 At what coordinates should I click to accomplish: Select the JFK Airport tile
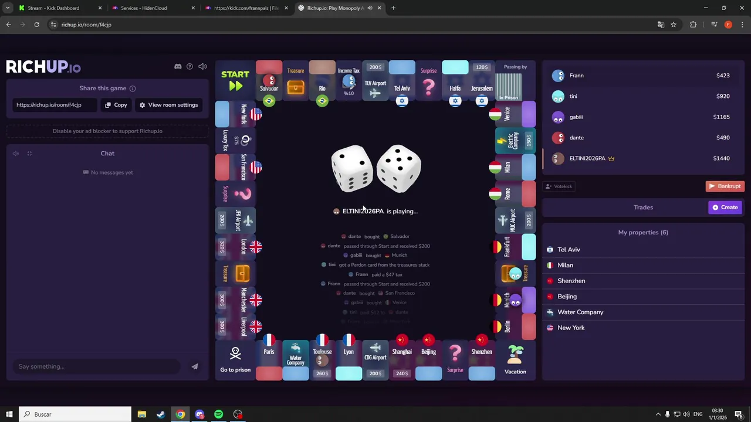(235, 220)
